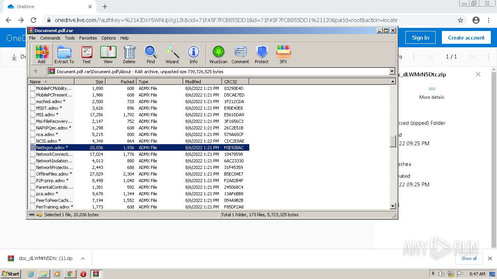
Task: Select the P2P-pnrp.admx file
Action: 139,181
